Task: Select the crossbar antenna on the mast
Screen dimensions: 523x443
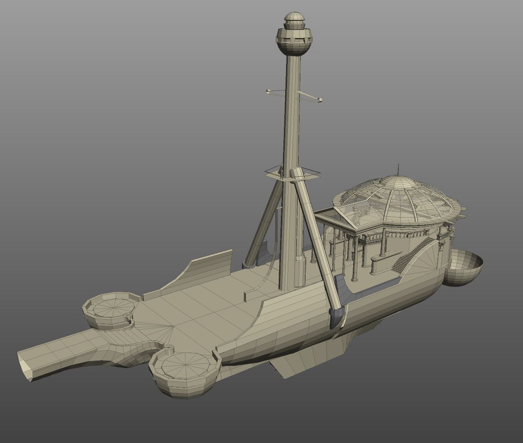Action: (294, 96)
